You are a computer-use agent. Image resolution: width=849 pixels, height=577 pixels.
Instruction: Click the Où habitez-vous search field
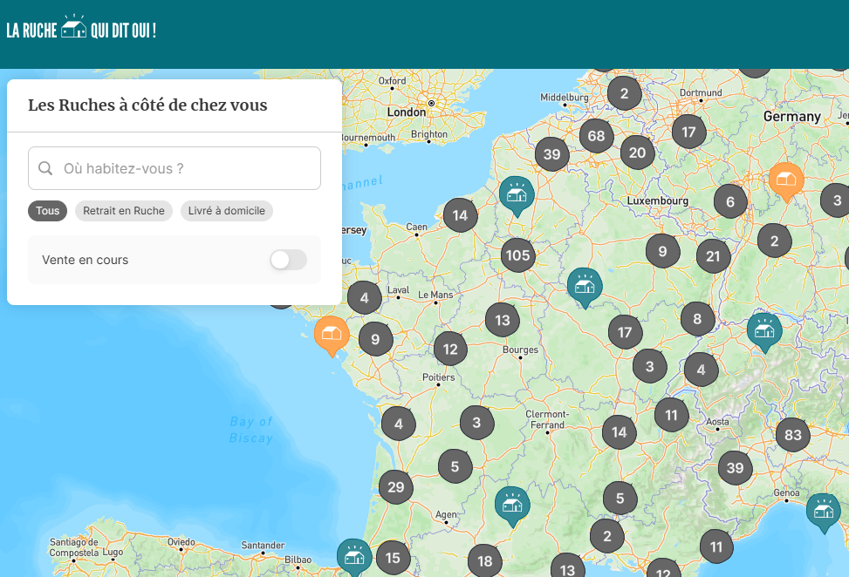click(x=183, y=168)
